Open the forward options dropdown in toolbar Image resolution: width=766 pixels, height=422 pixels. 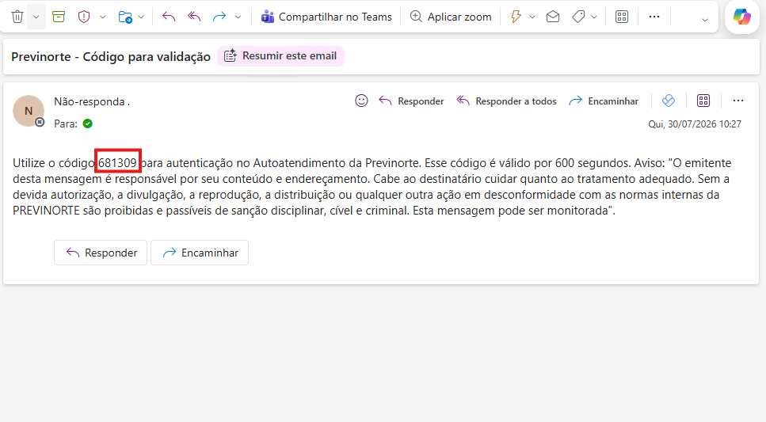[x=238, y=17]
